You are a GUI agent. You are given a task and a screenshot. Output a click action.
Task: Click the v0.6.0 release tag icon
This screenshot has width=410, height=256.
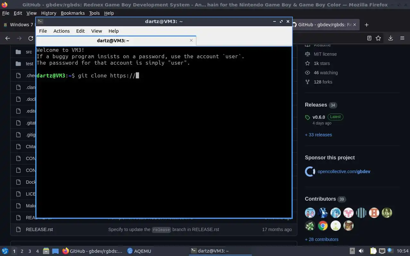click(x=307, y=117)
